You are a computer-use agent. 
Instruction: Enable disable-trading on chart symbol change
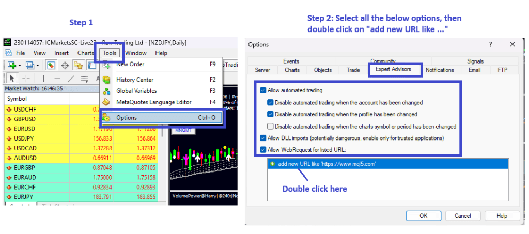coord(271,127)
